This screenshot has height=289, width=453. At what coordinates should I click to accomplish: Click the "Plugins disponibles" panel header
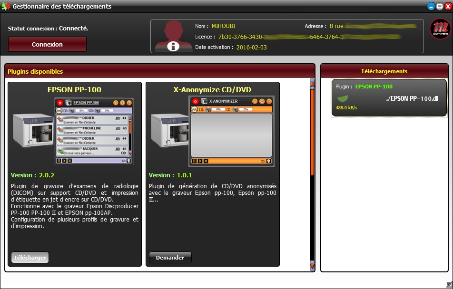pyautogui.click(x=160, y=71)
